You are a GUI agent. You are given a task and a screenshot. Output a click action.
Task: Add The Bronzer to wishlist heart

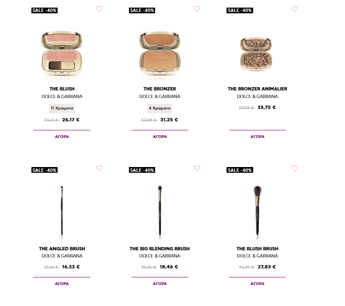[197, 9]
